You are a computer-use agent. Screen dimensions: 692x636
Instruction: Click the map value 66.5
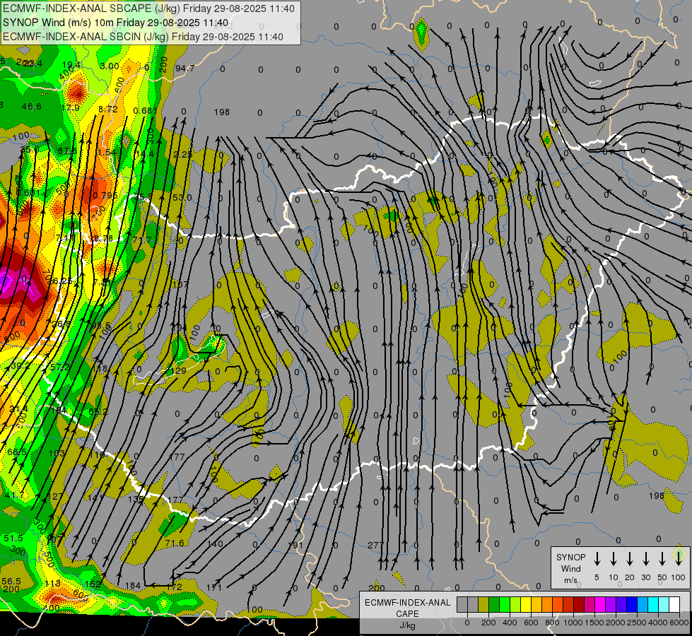pos(17,452)
